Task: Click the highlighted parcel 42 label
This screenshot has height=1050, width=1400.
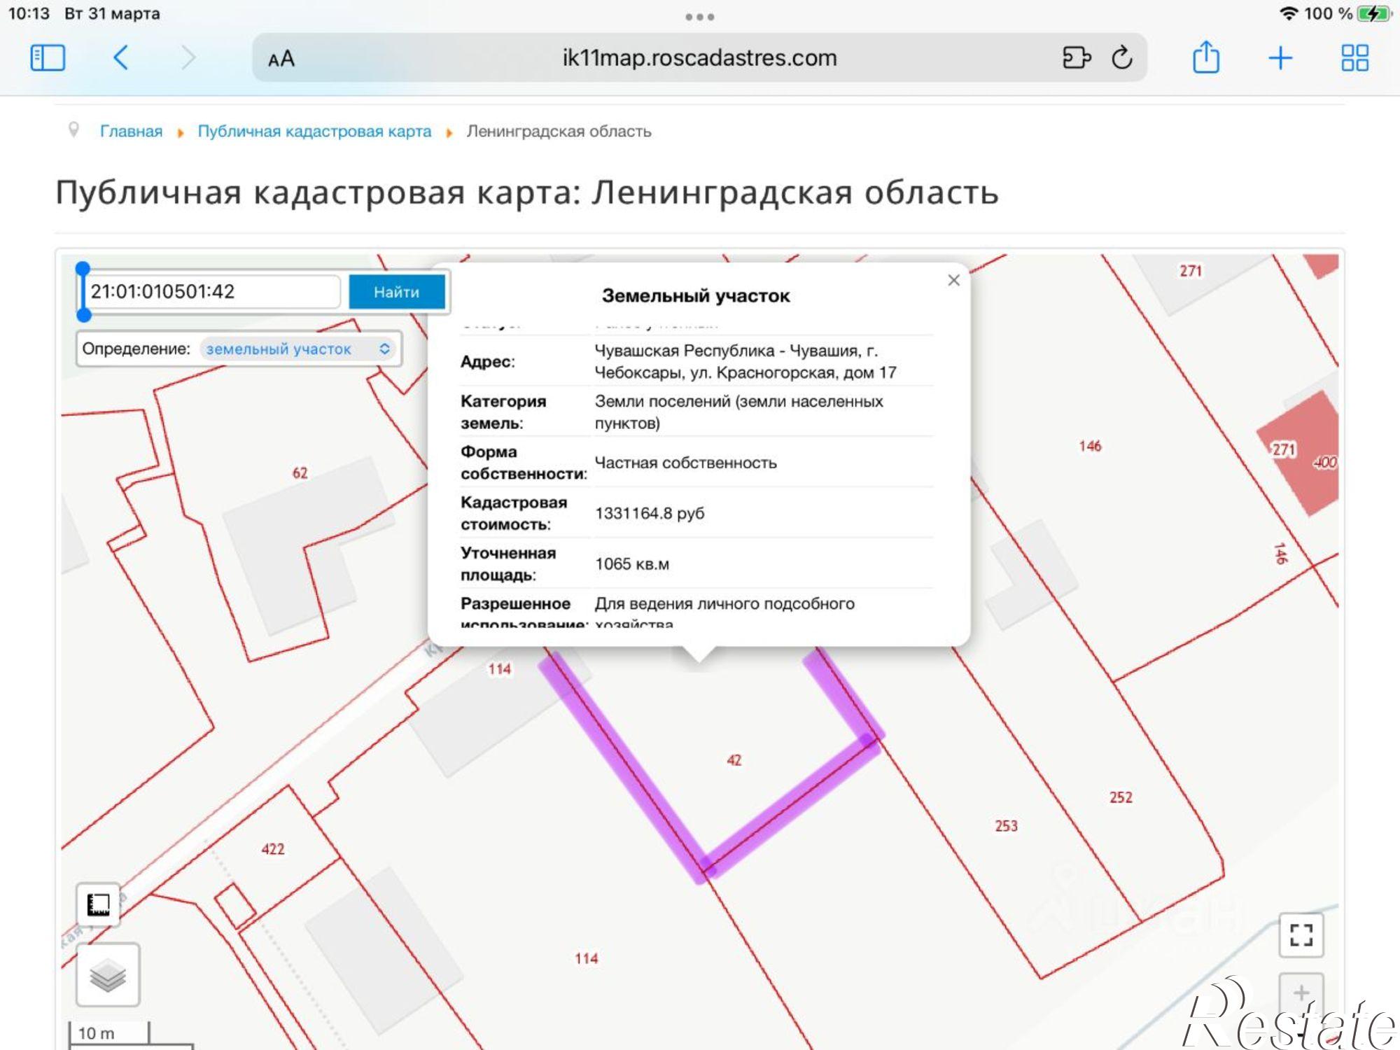Action: pos(734,760)
